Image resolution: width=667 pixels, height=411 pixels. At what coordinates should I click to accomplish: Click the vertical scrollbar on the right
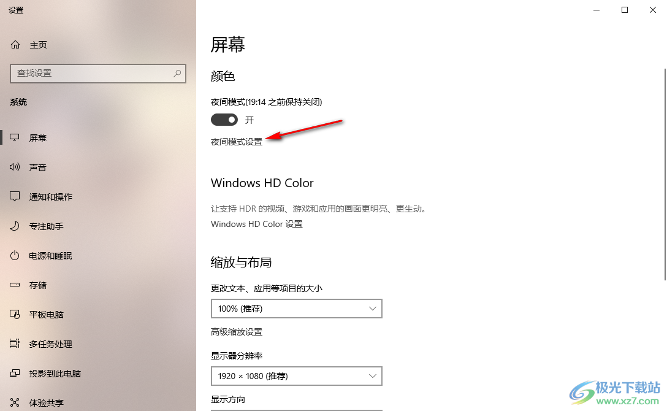(x=665, y=174)
